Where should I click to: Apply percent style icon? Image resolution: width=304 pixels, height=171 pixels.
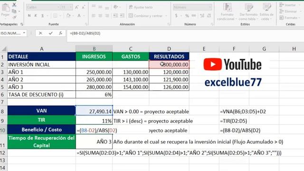[x=187, y=16]
